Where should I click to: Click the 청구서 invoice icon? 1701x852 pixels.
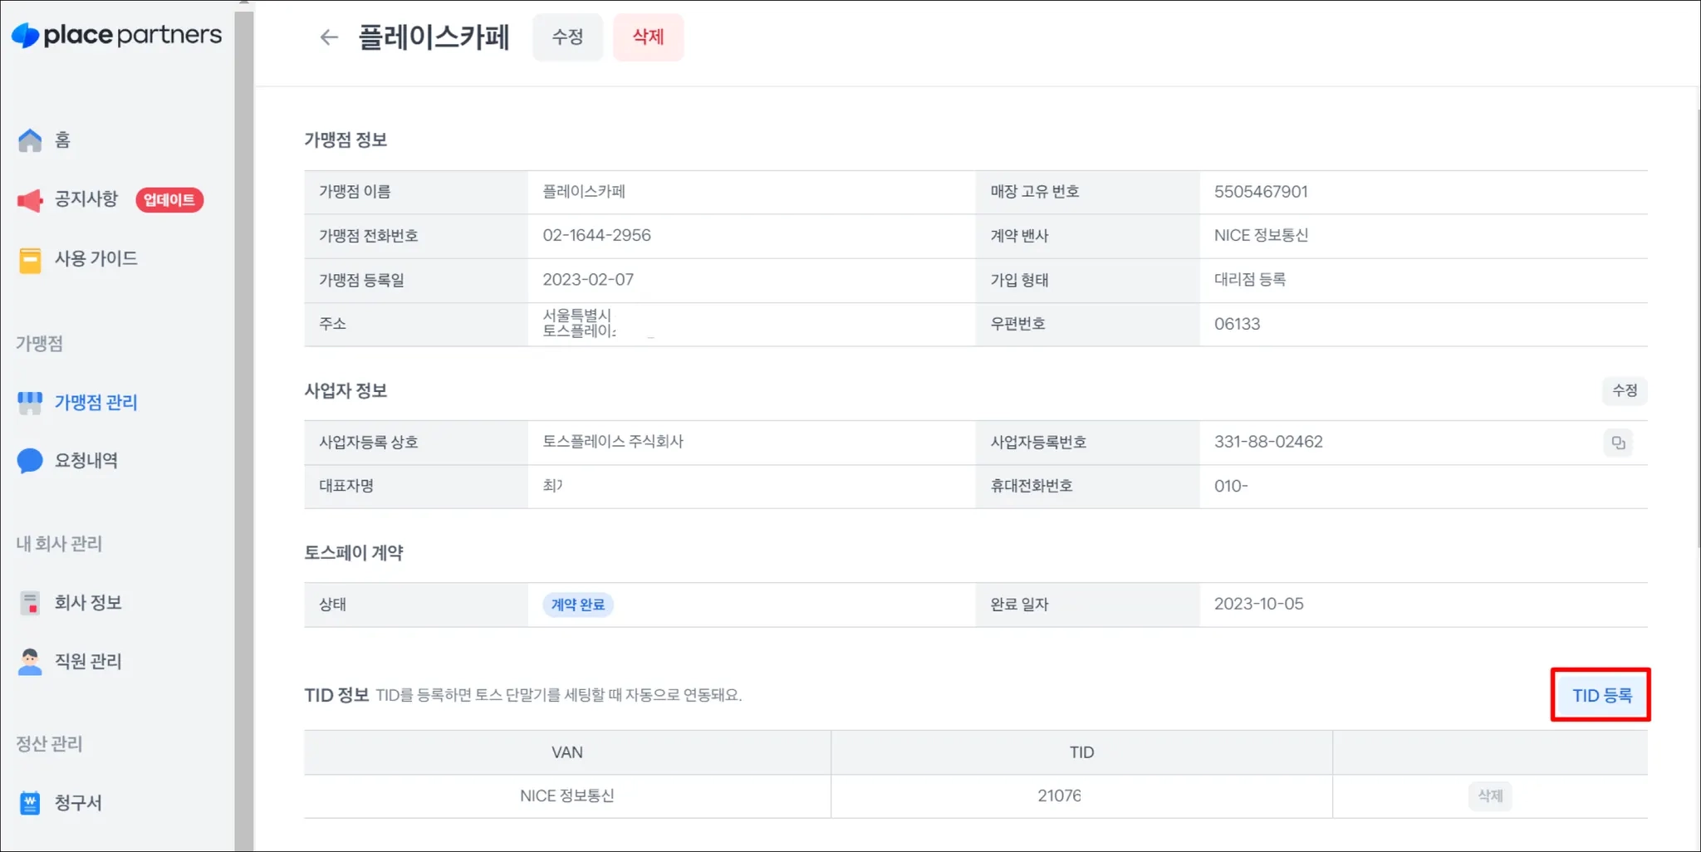click(x=30, y=803)
